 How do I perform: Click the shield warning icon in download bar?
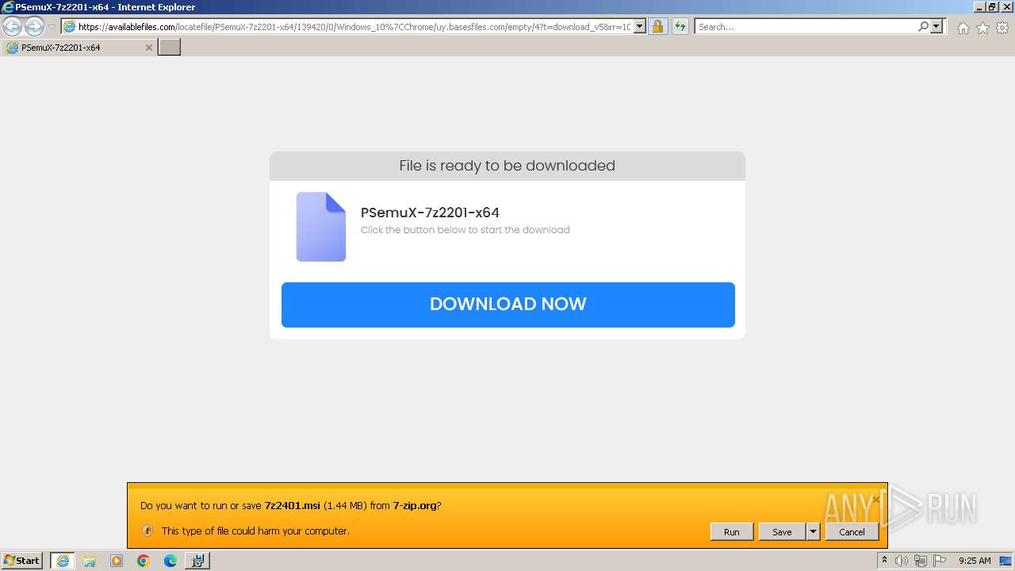tap(147, 531)
